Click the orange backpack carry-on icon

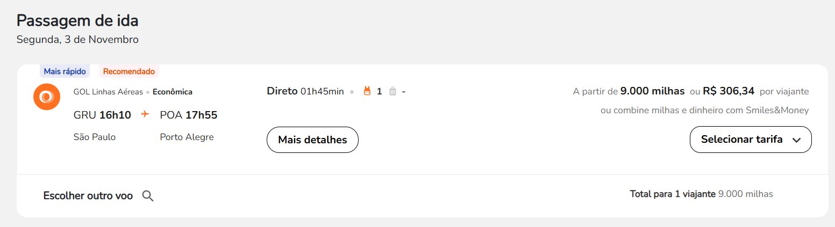click(368, 91)
